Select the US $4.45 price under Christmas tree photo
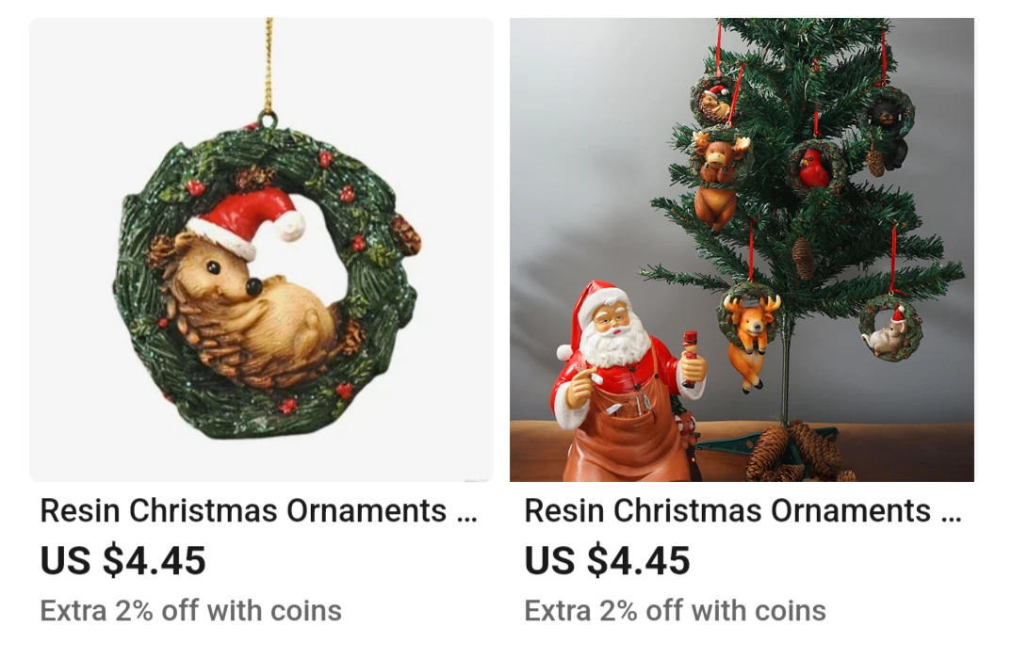Screen dimensions: 1012x658 [607, 560]
